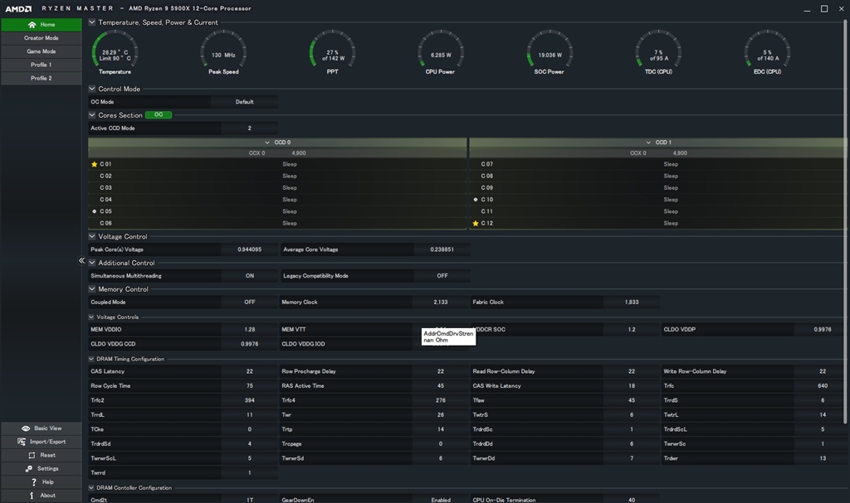This screenshot has height=503, width=850.
Task: Toggle Legacy Compatibility Mode OFF value
Action: tap(442, 276)
